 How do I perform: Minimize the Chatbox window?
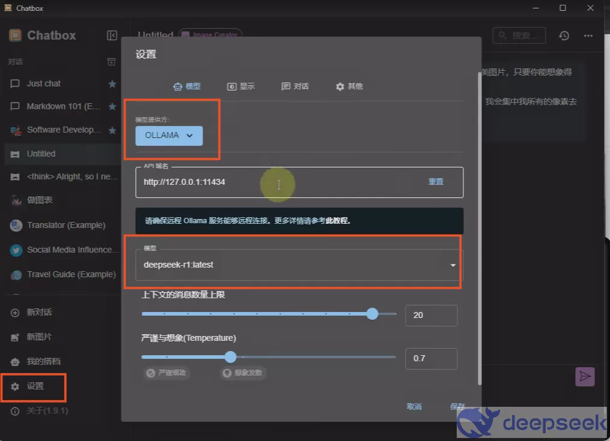[x=535, y=8]
